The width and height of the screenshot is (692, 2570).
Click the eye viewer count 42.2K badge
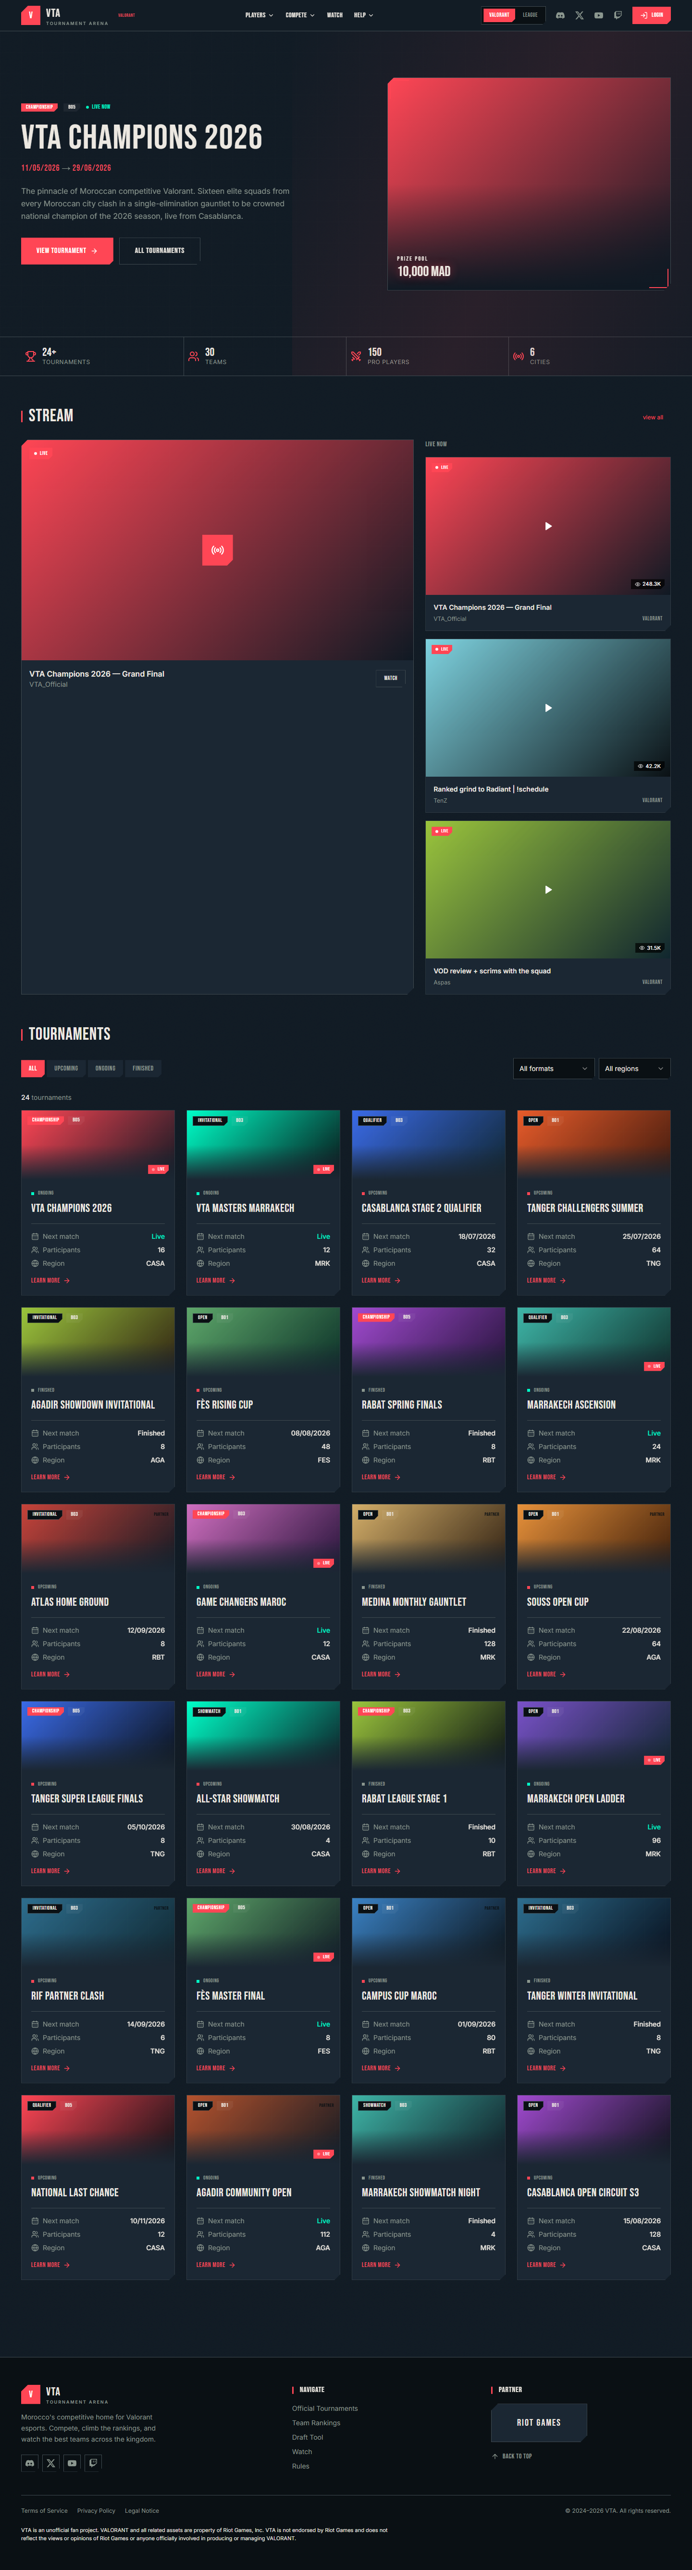click(648, 765)
